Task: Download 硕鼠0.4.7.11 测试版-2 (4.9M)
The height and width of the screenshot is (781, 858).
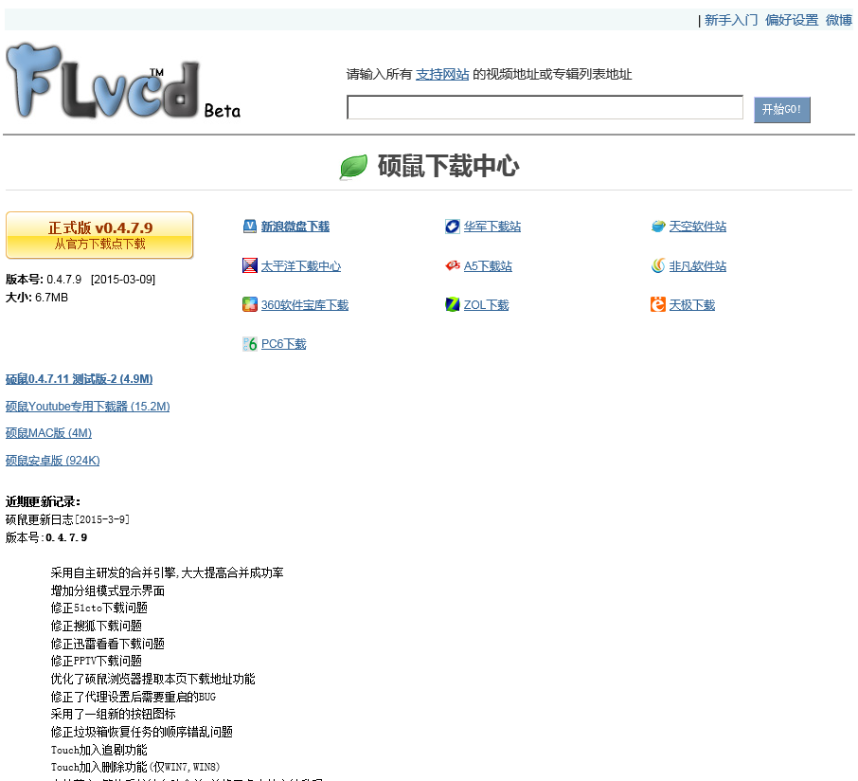Action: pyautogui.click(x=80, y=379)
